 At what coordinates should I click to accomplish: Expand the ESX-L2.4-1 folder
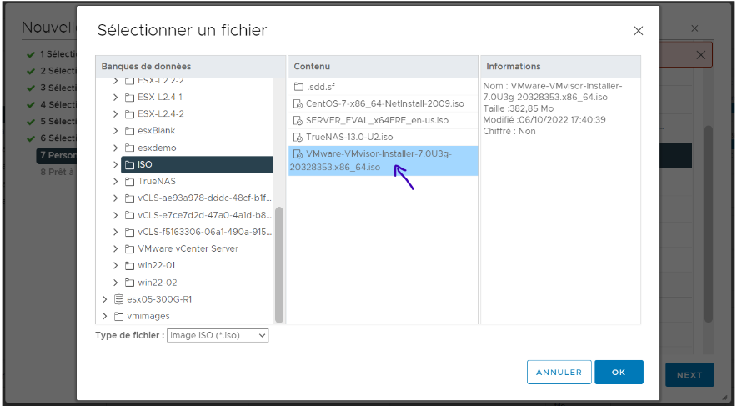click(x=116, y=98)
